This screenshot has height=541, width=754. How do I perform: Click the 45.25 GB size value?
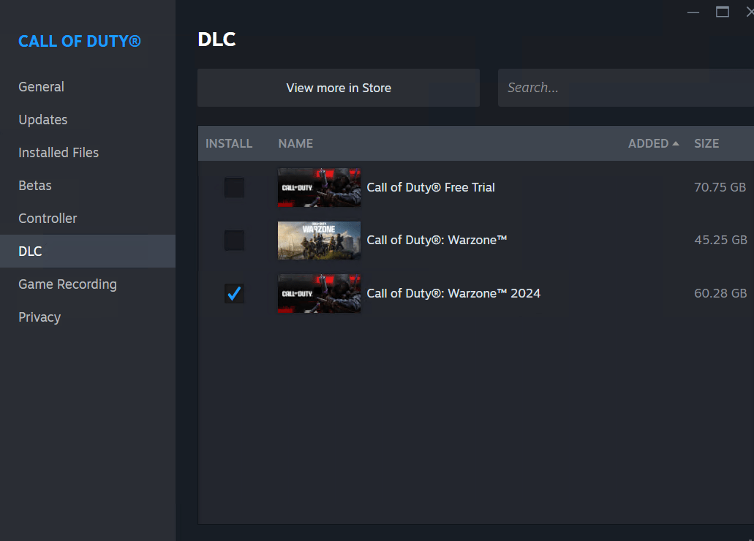(720, 240)
